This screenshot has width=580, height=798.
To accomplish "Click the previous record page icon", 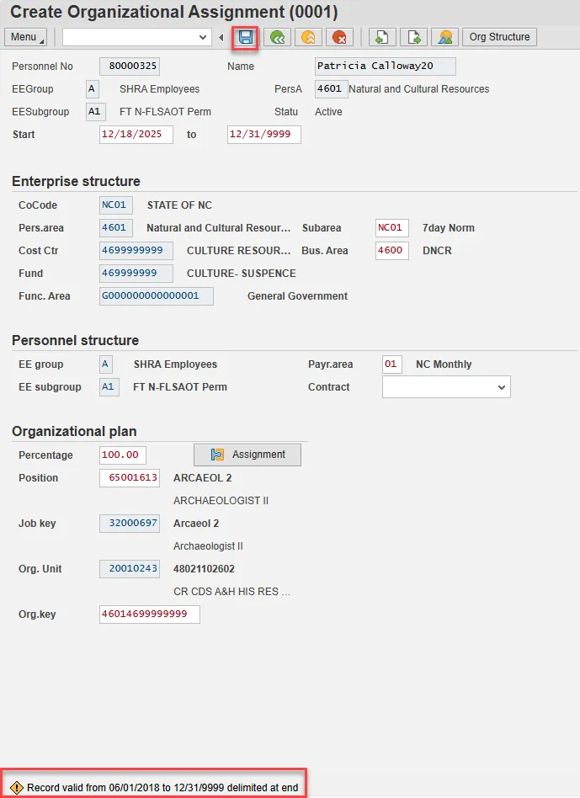I will 381,37.
